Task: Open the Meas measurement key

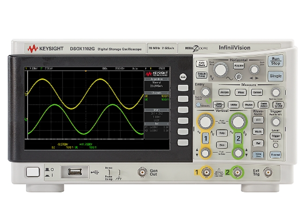Action: (241, 92)
